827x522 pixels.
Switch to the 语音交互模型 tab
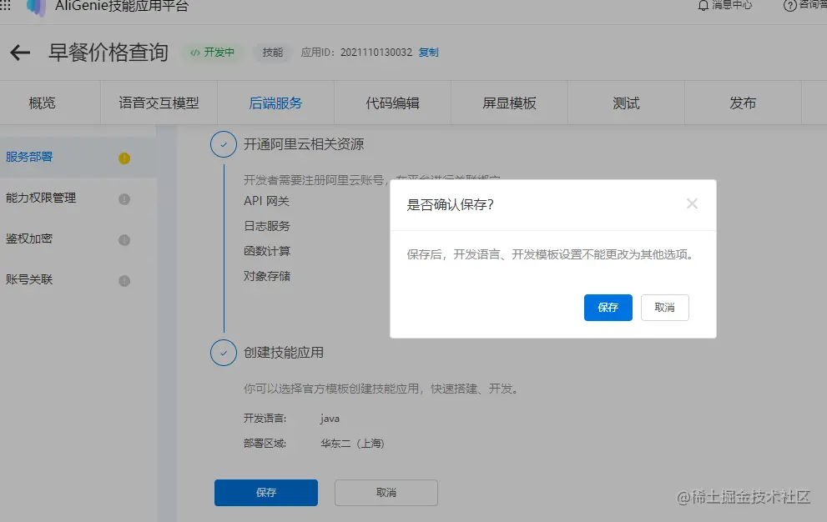coord(159,103)
